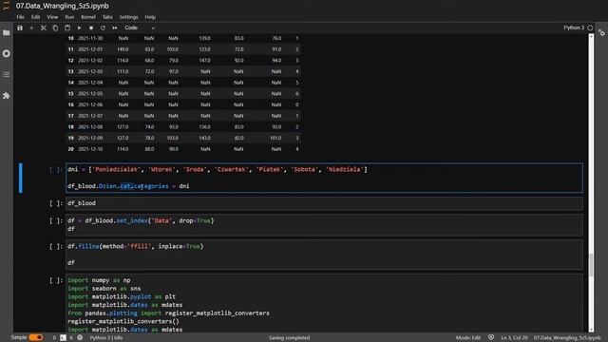Open the Edit menu

[36, 17]
